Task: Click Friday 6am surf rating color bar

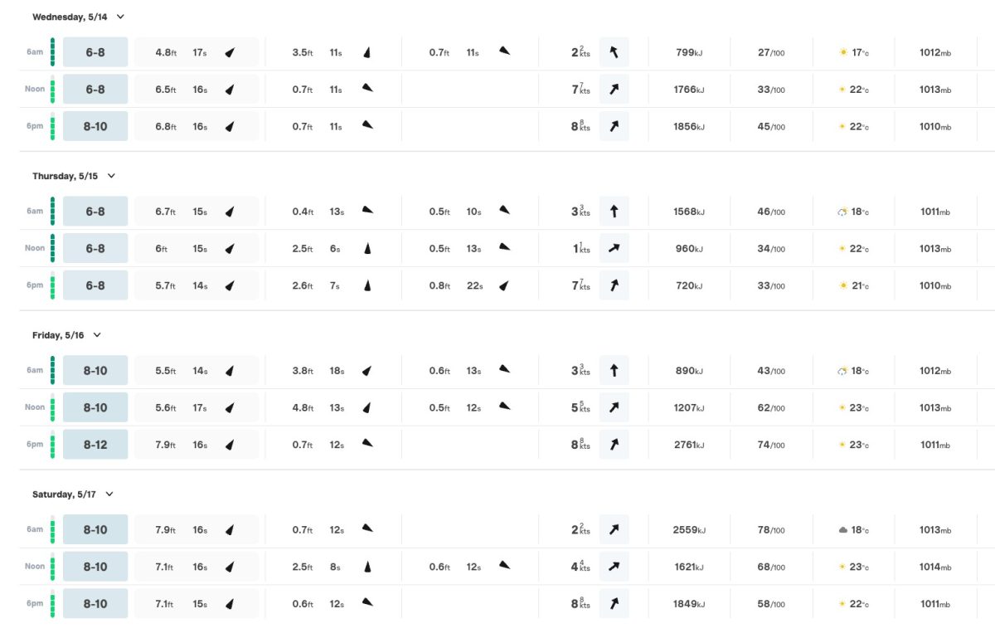Action: pyautogui.click(x=52, y=371)
